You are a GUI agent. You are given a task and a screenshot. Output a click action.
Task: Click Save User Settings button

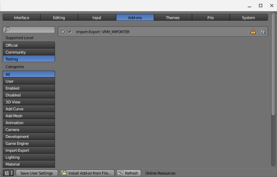coord(37,173)
